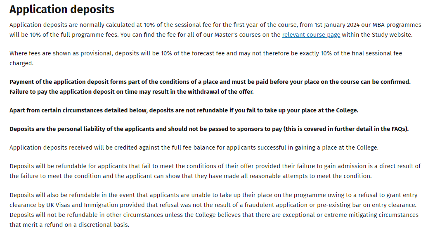Click the bold 'Payment of the application deposit' sentence
The image size is (428, 238).
click(x=210, y=82)
